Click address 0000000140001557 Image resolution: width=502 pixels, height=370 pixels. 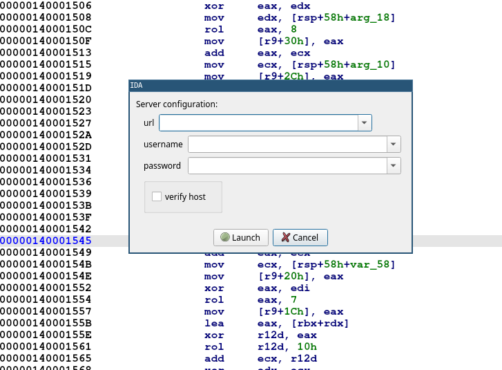46,311
